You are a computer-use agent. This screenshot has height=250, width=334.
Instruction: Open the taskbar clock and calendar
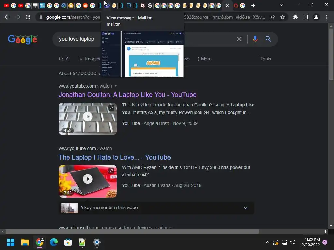(x=310, y=242)
